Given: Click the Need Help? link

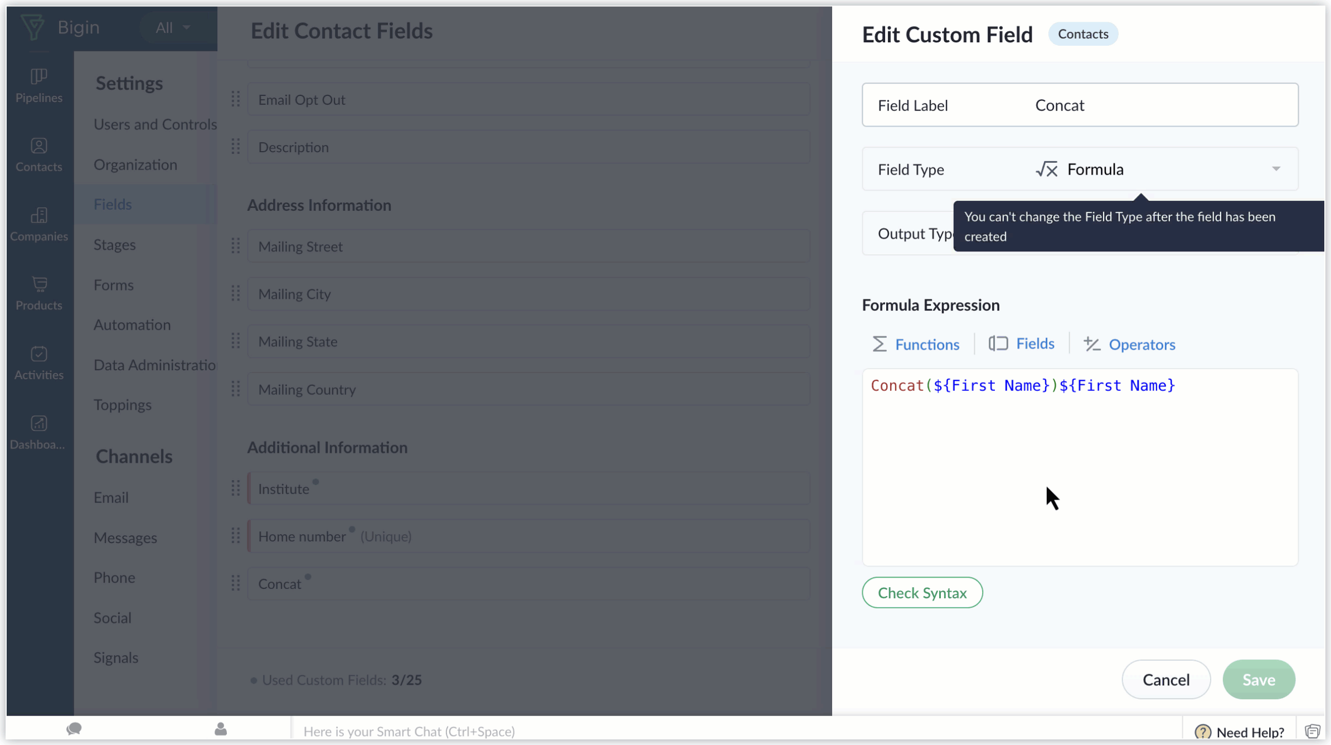Looking at the screenshot, I should click(x=1239, y=731).
